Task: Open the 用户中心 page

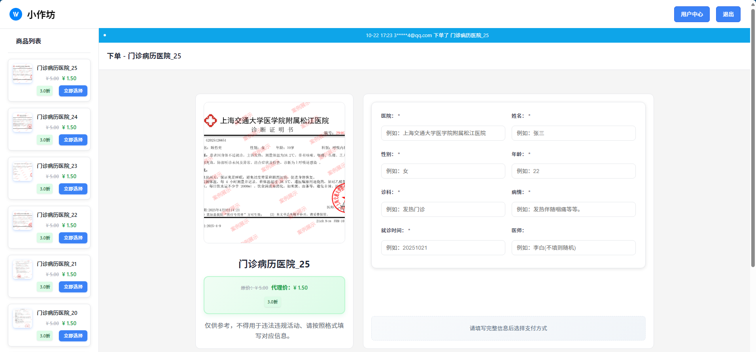Action: pyautogui.click(x=692, y=14)
